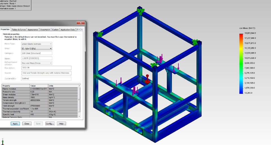Click the Apply button

coord(15,124)
